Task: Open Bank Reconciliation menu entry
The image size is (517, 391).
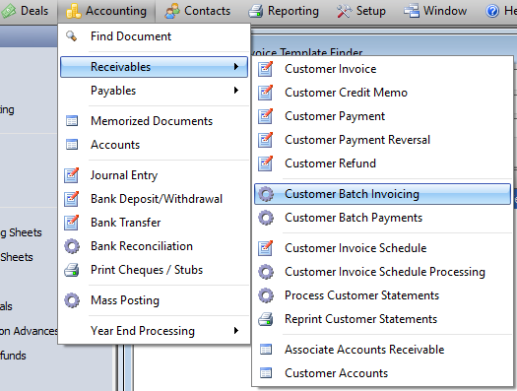Action: click(x=154, y=246)
